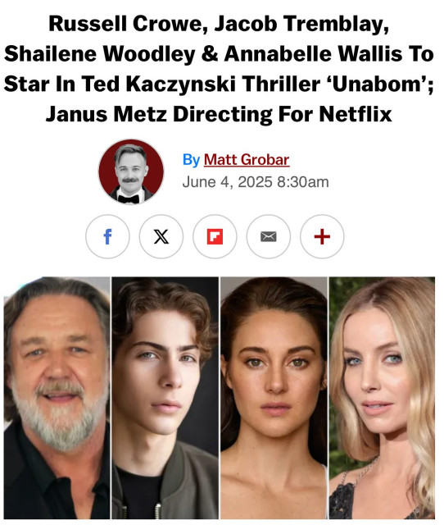444x525 pixels.
Task: Share via the Flipboard icon
Action: click(215, 236)
